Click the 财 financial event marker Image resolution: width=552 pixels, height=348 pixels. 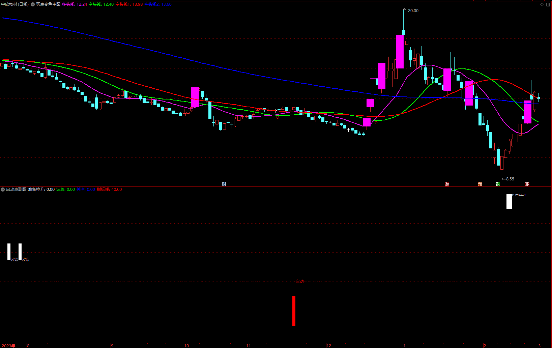[x=224, y=184]
